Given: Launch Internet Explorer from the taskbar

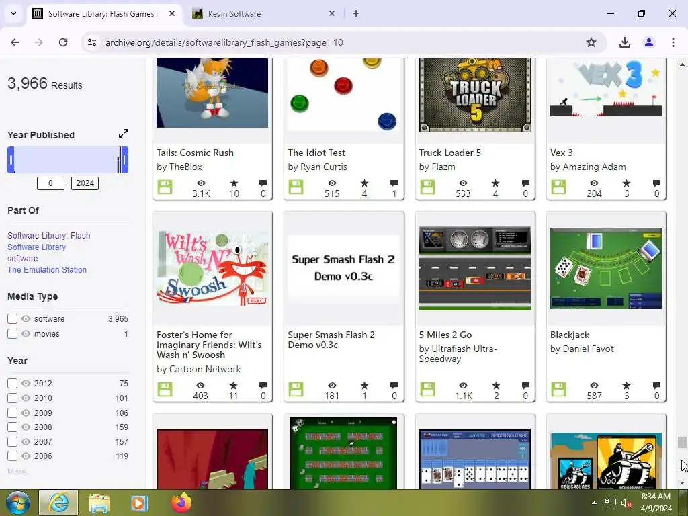Looking at the screenshot, I should click(x=58, y=503).
